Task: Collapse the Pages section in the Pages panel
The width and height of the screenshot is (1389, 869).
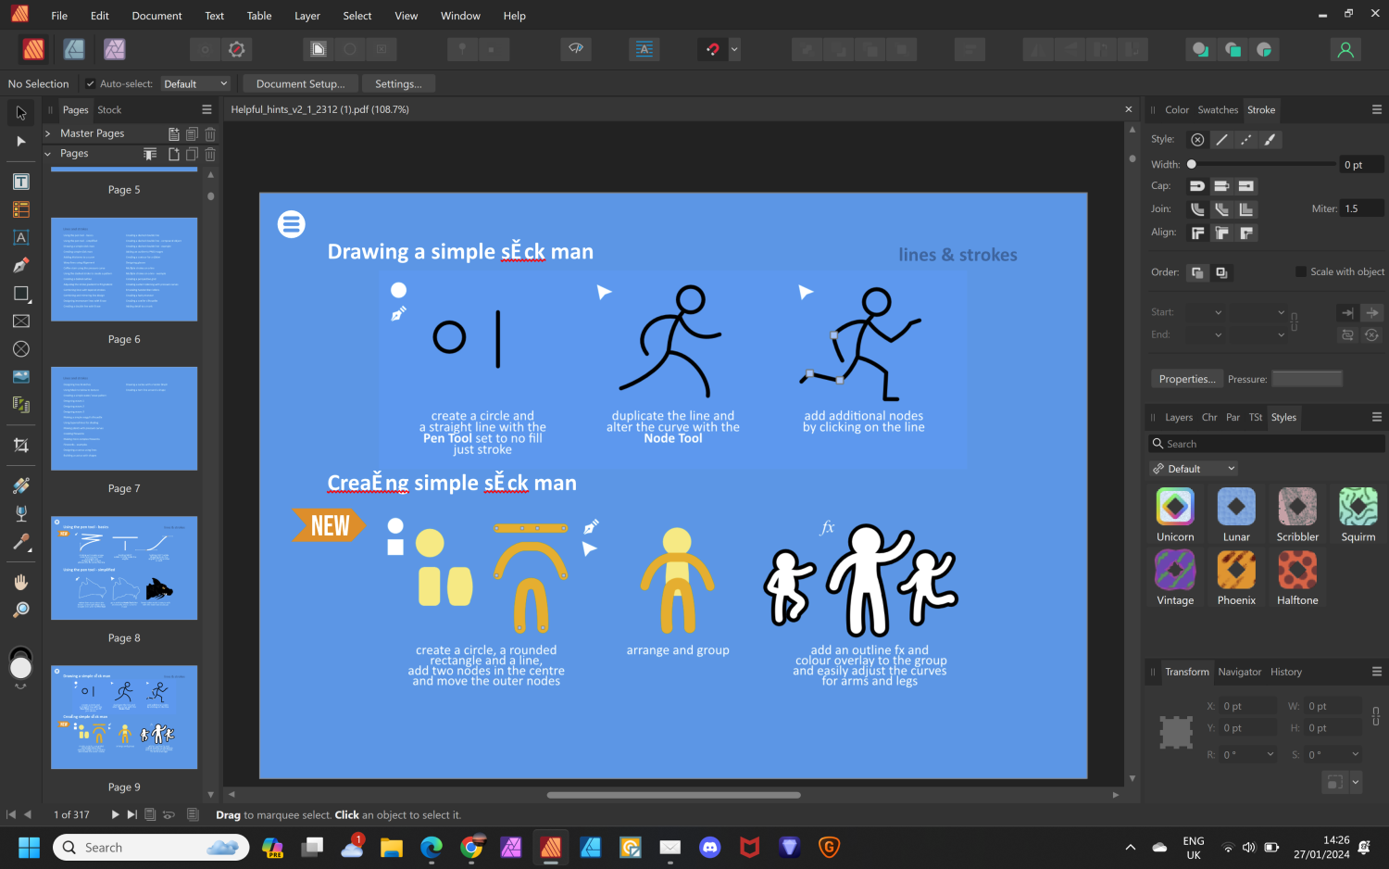Action: click(x=47, y=153)
